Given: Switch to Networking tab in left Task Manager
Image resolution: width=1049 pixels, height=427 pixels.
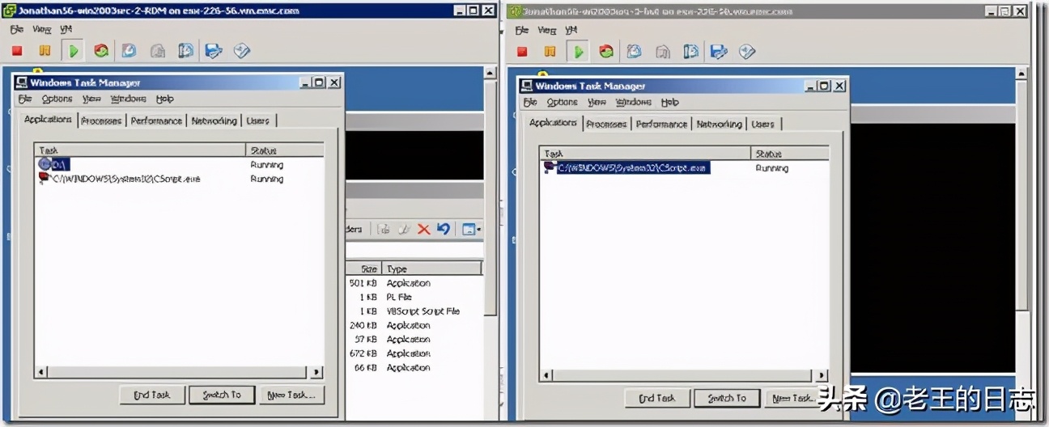Looking at the screenshot, I should (x=214, y=120).
